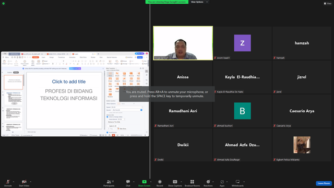Image resolution: width=334 pixels, height=188 pixels.
Task: Open the View Options dropdown
Action: coord(199,2)
